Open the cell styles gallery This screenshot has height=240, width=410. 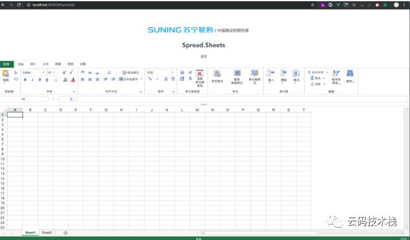pos(255,76)
